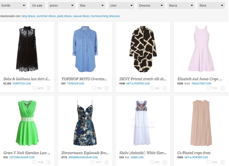
Task: Open ZIMMERMANNWEAR.COM store link
Action: pos(83,158)
